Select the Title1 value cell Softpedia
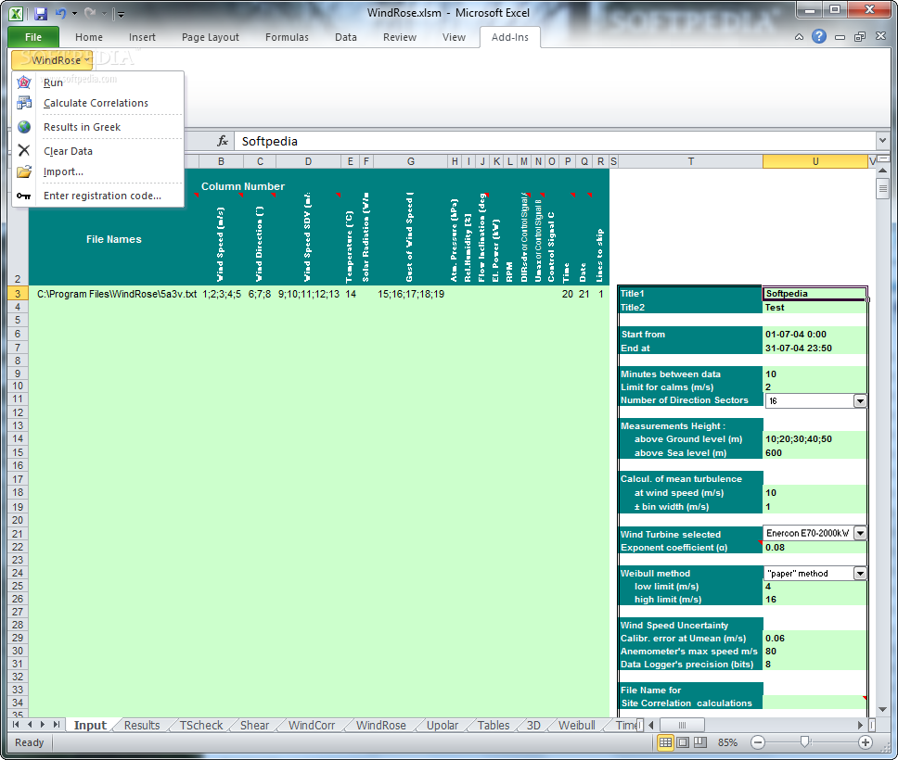The width and height of the screenshot is (898, 760). pyautogui.click(x=814, y=294)
